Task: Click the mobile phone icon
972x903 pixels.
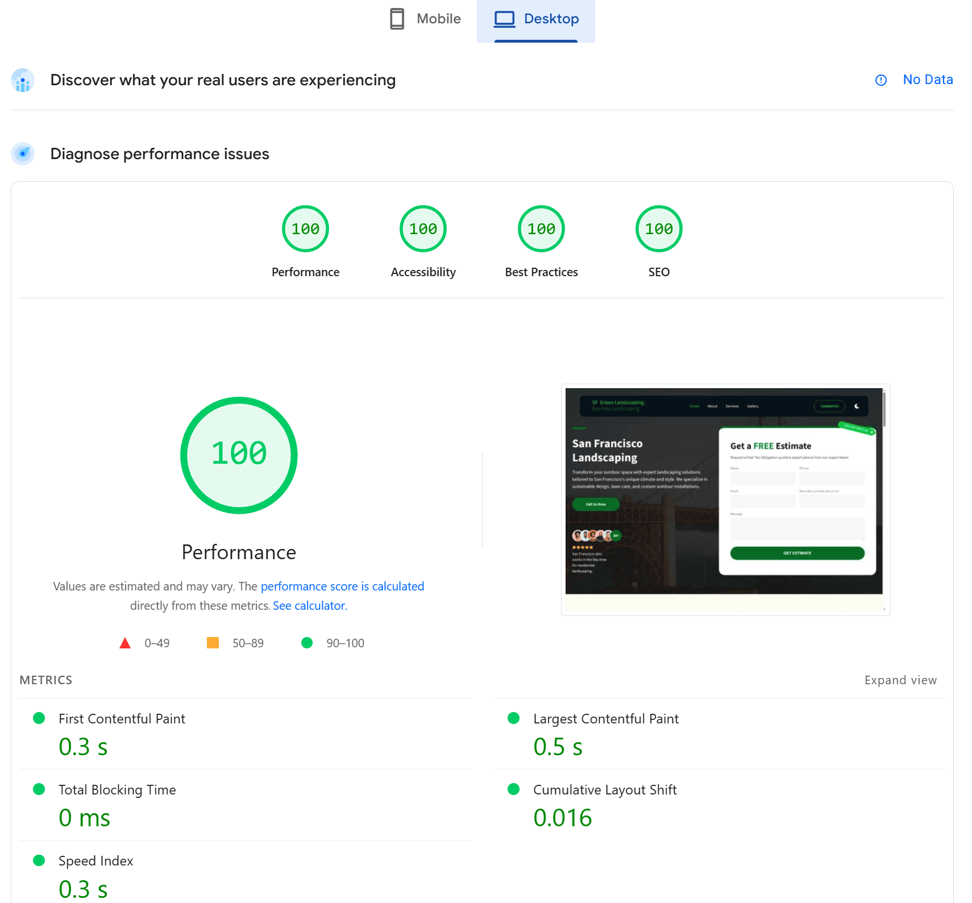Action: (397, 18)
